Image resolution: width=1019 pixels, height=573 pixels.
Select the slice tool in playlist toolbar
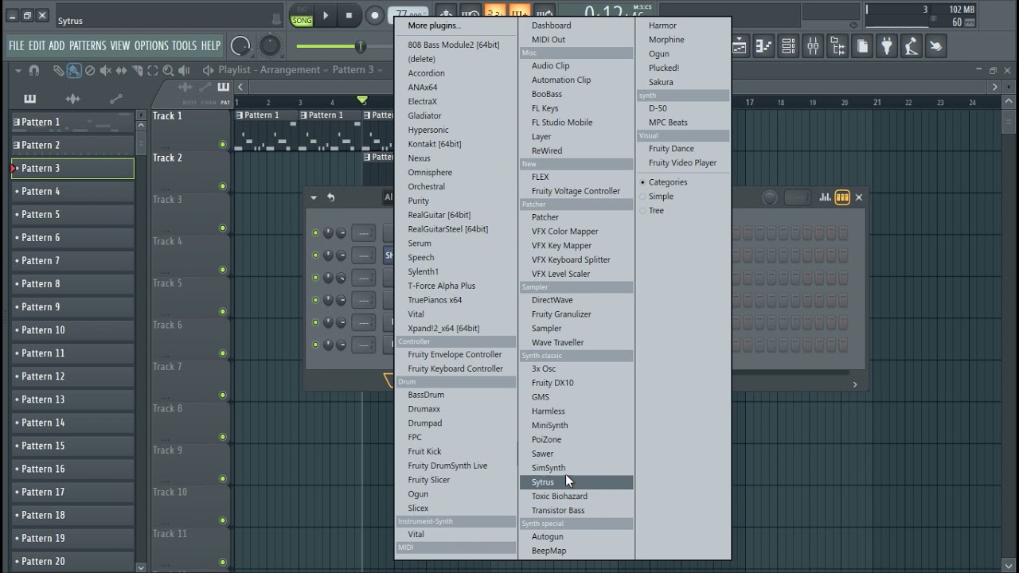coord(137,70)
